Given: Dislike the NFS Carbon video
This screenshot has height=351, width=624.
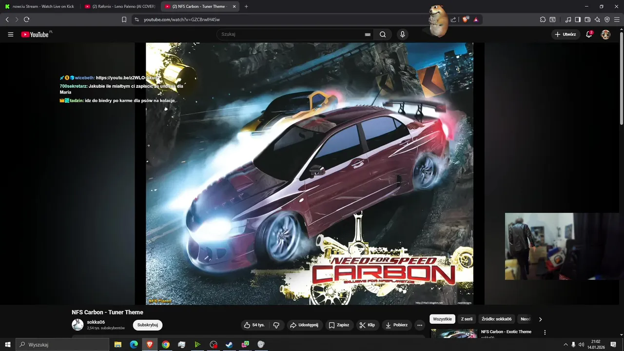Looking at the screenshot, I should coord(276,325).
